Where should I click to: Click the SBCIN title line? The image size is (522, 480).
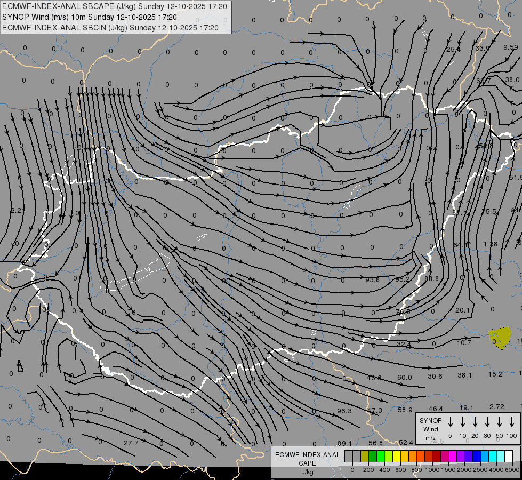pyautogui.click(x=110, y=28)
